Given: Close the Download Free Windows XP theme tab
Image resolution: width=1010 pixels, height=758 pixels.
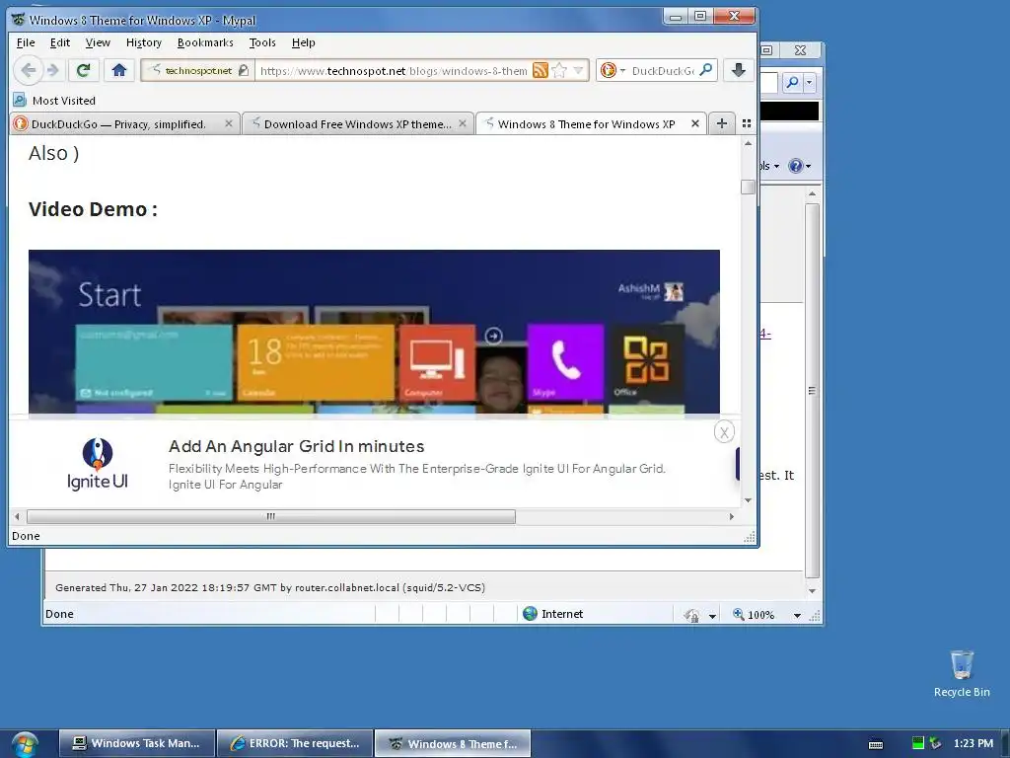Looking at the screenshot, I should pyautogui.click(x=463, y=123).
